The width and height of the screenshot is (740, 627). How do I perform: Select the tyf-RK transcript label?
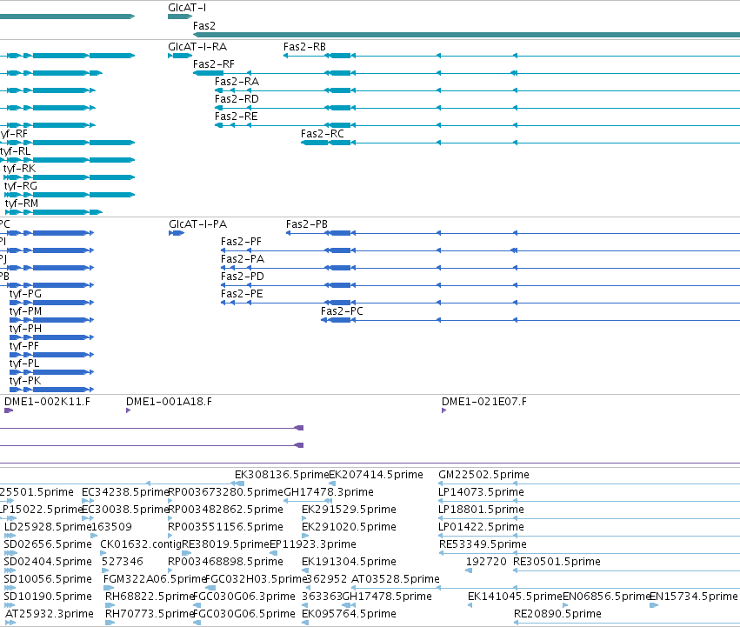pos(19,169)
